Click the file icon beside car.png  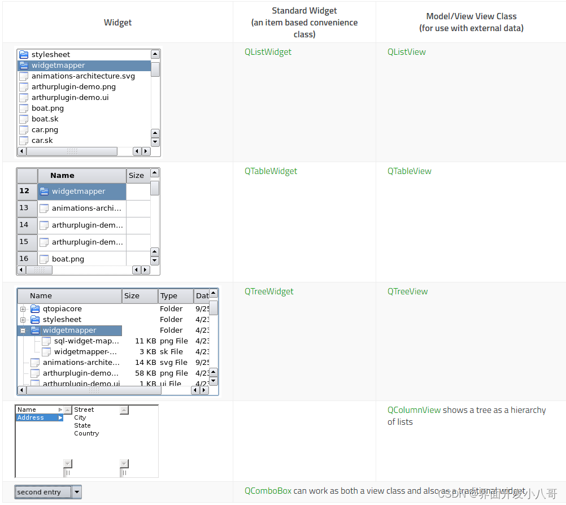click(x=24, y=130)
